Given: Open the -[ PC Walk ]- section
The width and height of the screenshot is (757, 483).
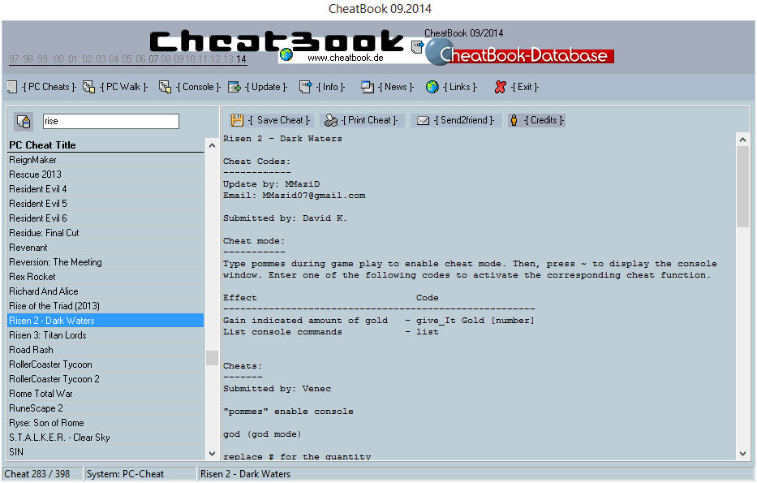Looking at the screenshot, I should [123, 87].
